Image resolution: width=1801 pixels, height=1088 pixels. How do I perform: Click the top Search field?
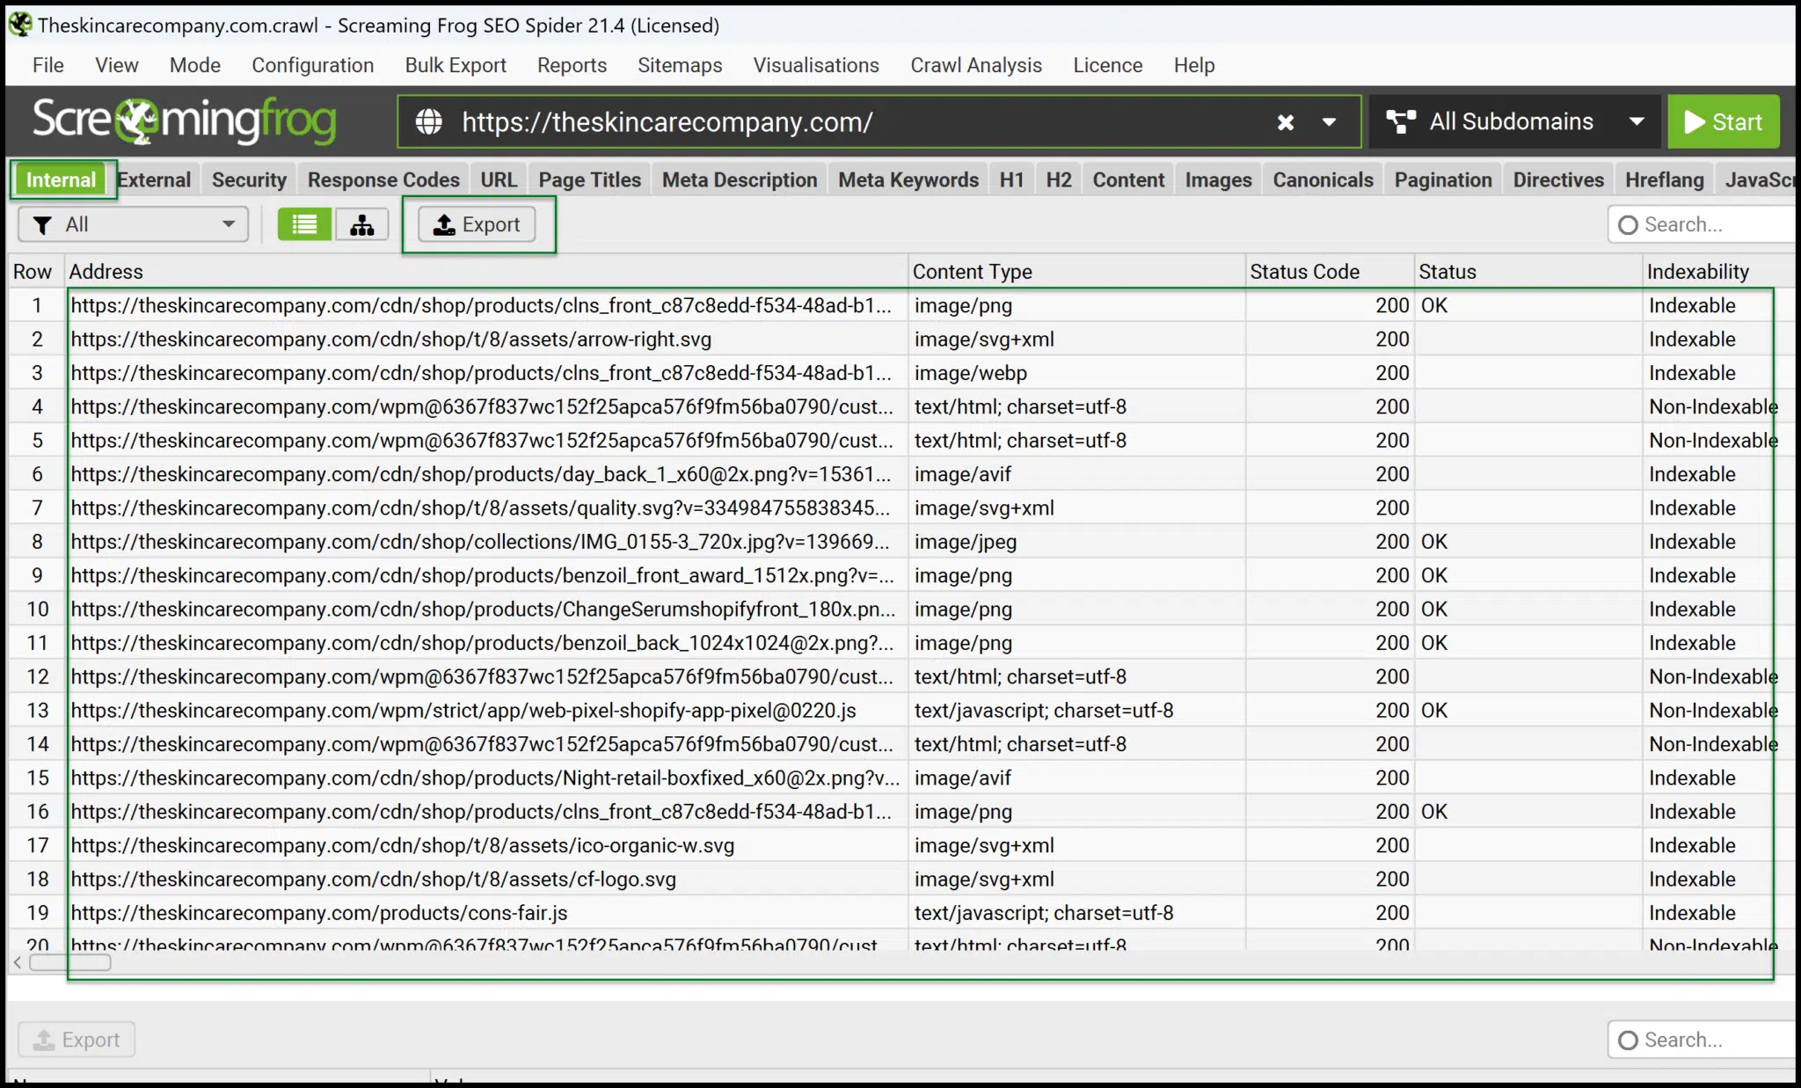tap(1702, 224)
